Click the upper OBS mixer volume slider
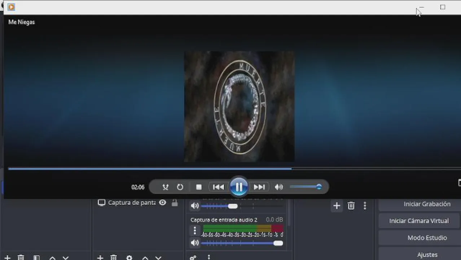461x260 pixels. [x=242, y=206]
